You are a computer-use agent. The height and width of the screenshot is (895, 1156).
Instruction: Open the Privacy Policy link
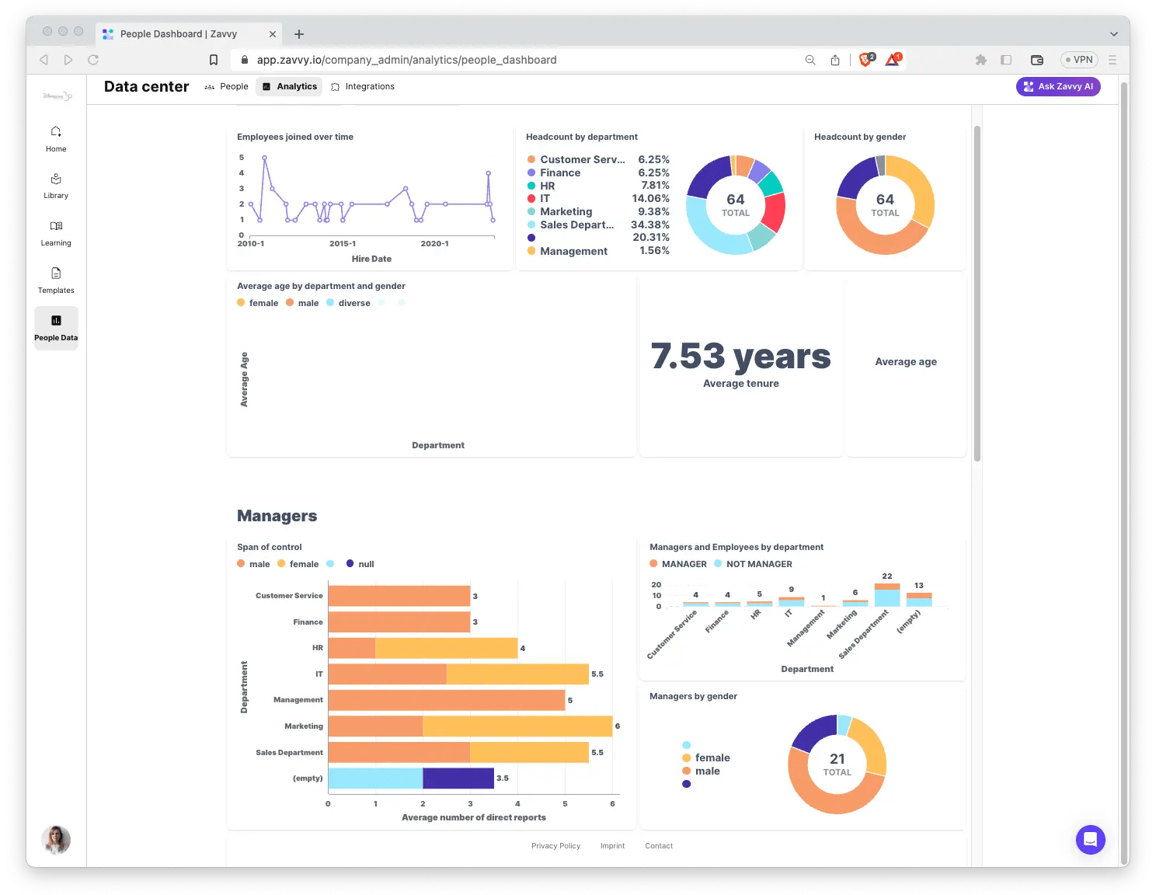coord(555,846)
